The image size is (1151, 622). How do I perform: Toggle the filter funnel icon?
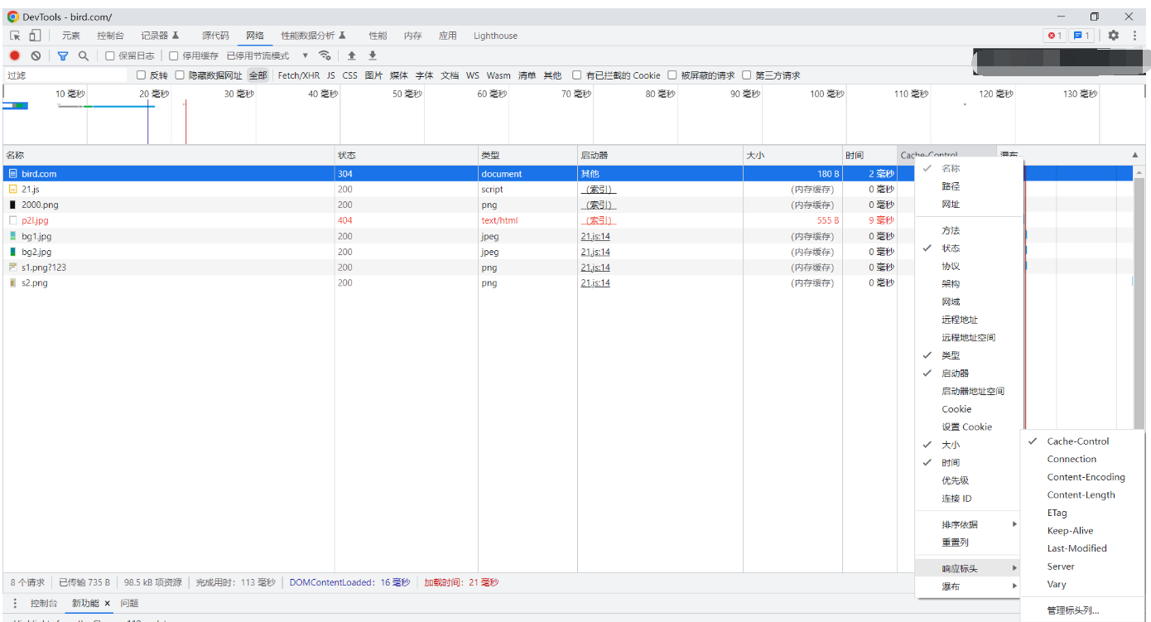63,55
